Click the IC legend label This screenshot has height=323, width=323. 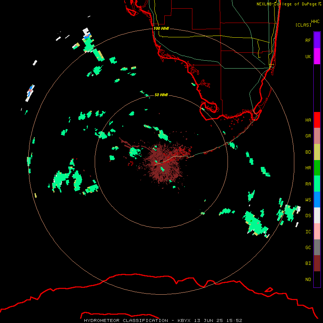(x=308, y=232)
